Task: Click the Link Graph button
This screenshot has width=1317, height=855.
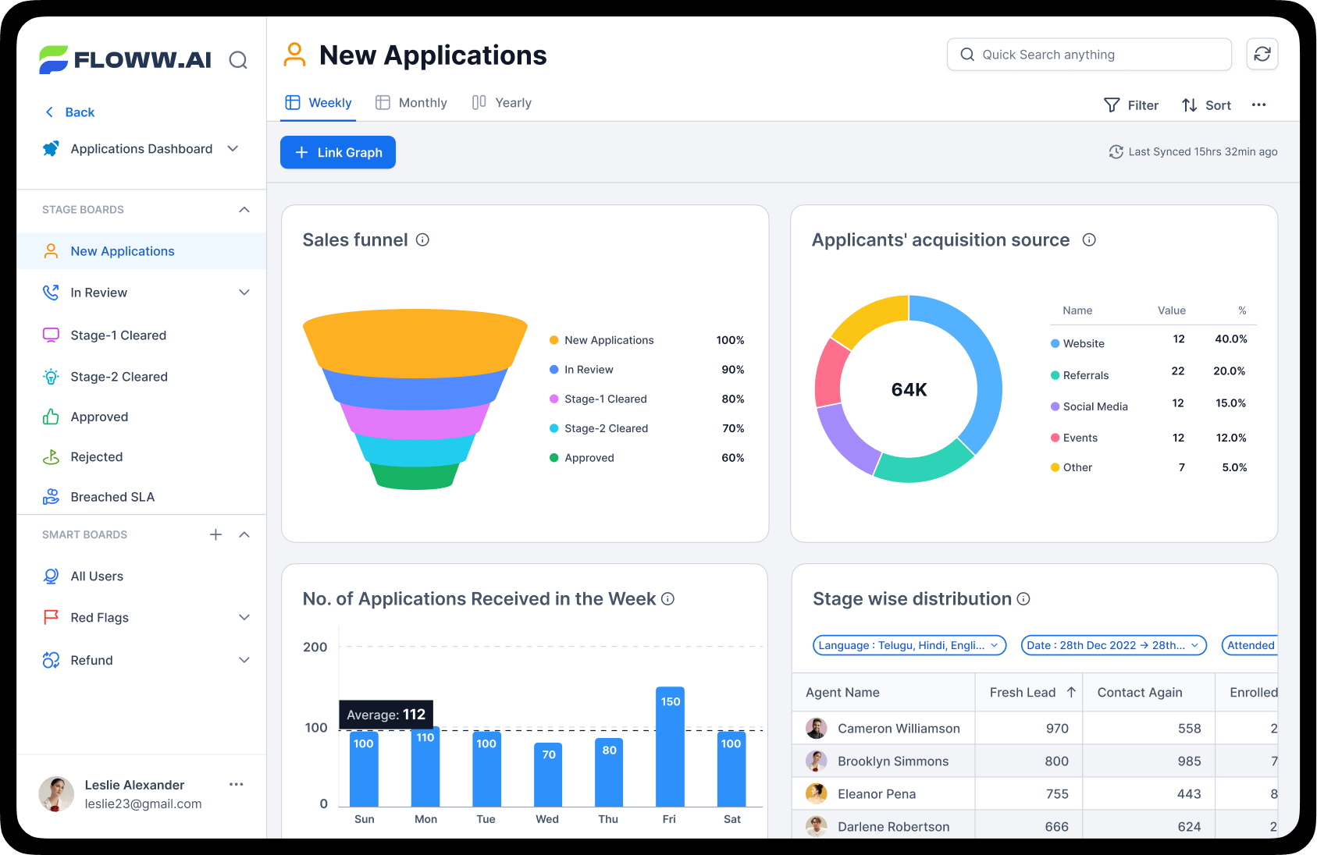Action: pyautogui.click(x=338, y=152)
